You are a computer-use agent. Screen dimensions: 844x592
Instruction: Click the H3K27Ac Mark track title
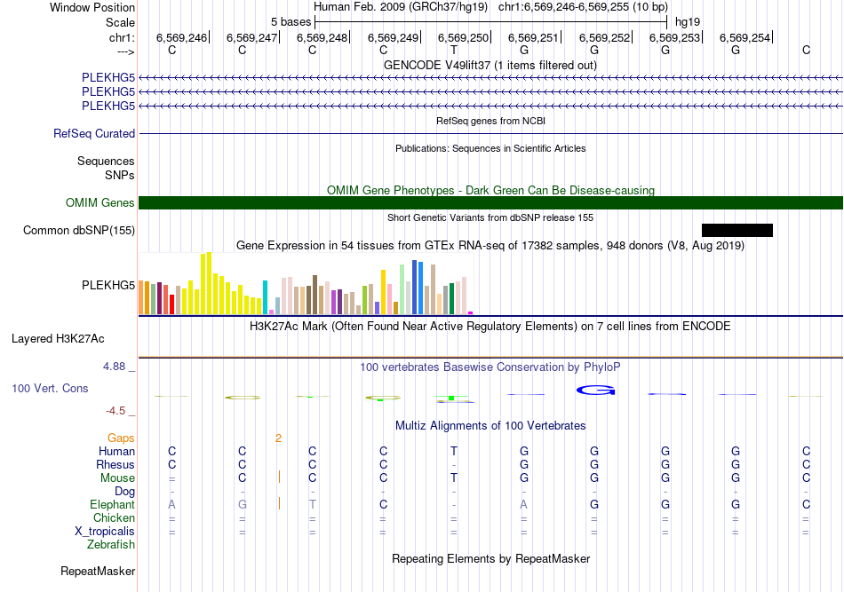[490, 327]
